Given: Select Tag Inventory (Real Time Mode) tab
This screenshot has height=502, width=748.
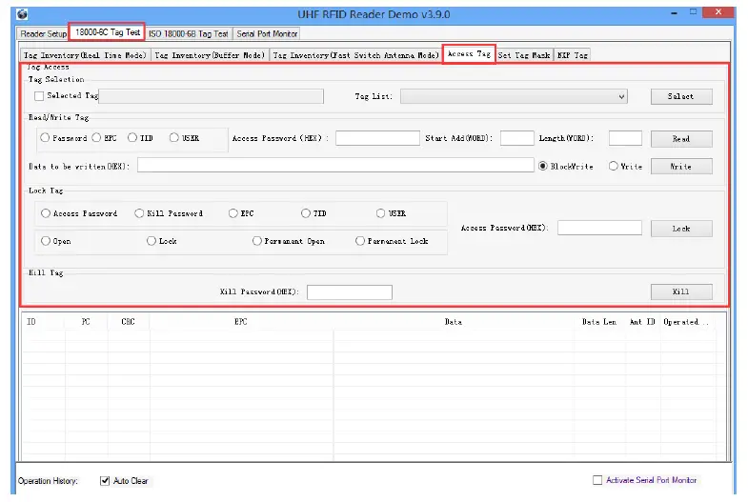Looking at the screenshot, I should tap(85, 55).
